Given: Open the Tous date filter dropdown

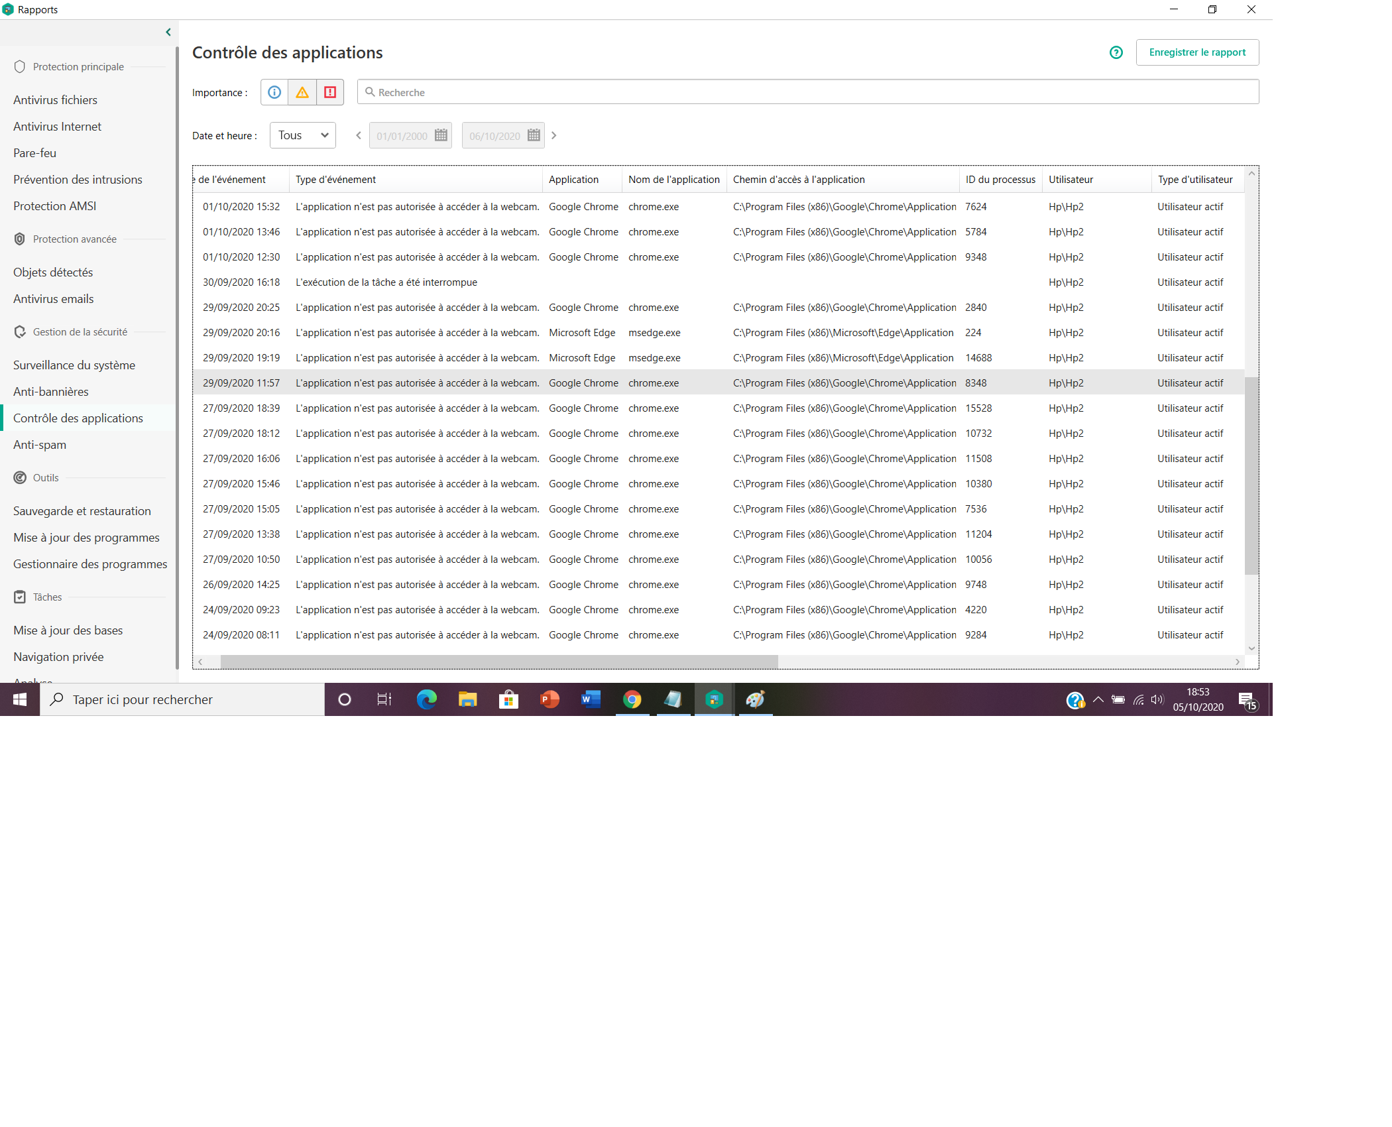Looking at the screenshot, I should 303,135.
